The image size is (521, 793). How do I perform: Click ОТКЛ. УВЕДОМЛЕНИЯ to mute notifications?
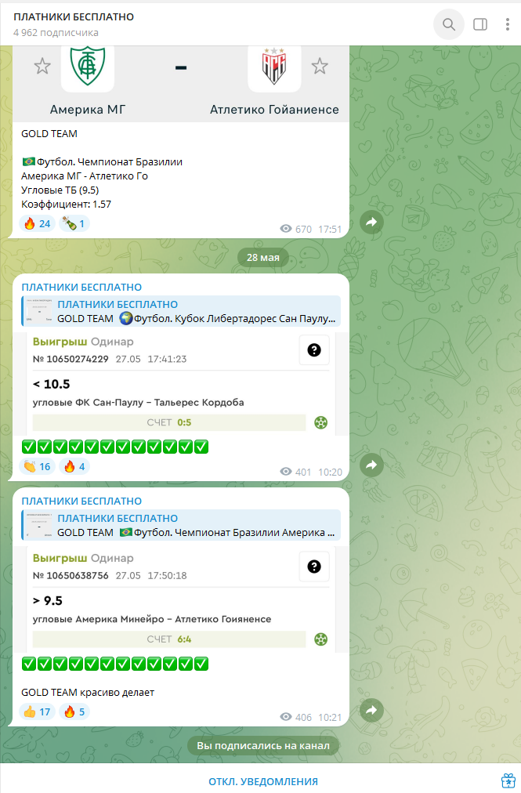coord(263,781)
